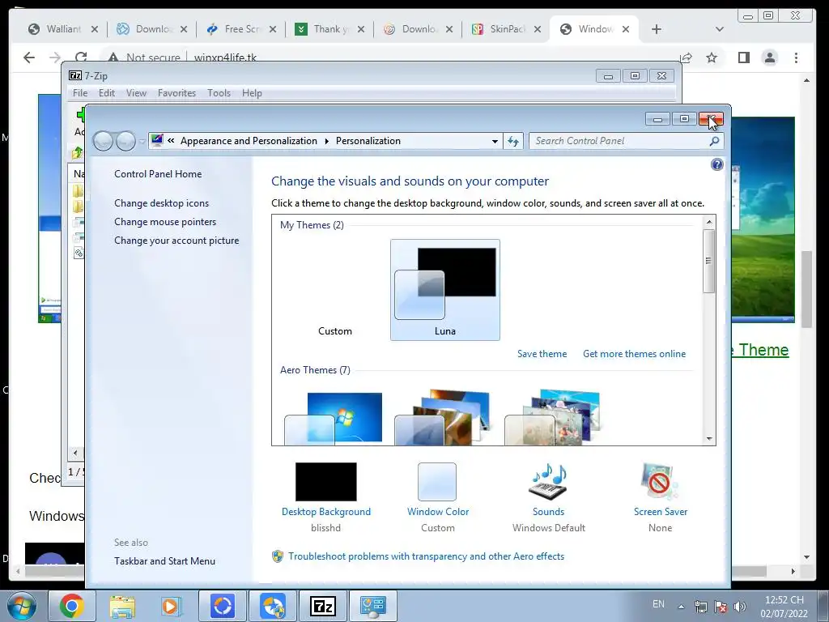Reload the page in Chrome

(x=81, y=58)
